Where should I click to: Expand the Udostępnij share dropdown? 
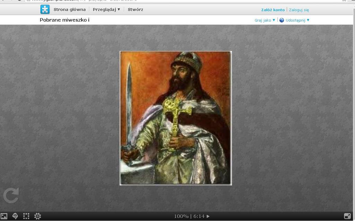coord(297,20)
